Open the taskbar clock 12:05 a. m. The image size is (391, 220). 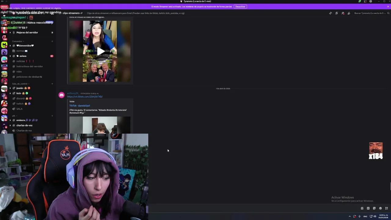[x=383, y=216]
